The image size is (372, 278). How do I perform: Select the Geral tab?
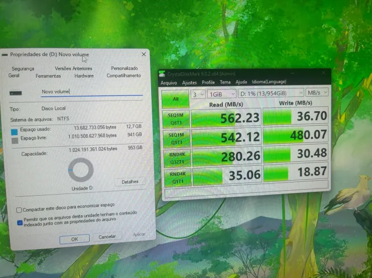(x=14, y=76)
